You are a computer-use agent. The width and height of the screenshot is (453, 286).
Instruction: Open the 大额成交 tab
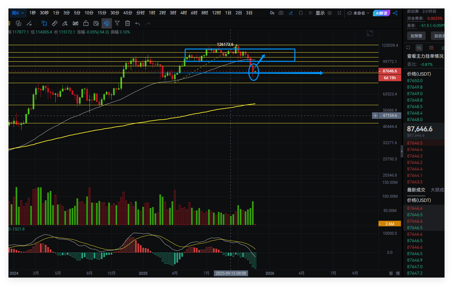coord(437,190)
